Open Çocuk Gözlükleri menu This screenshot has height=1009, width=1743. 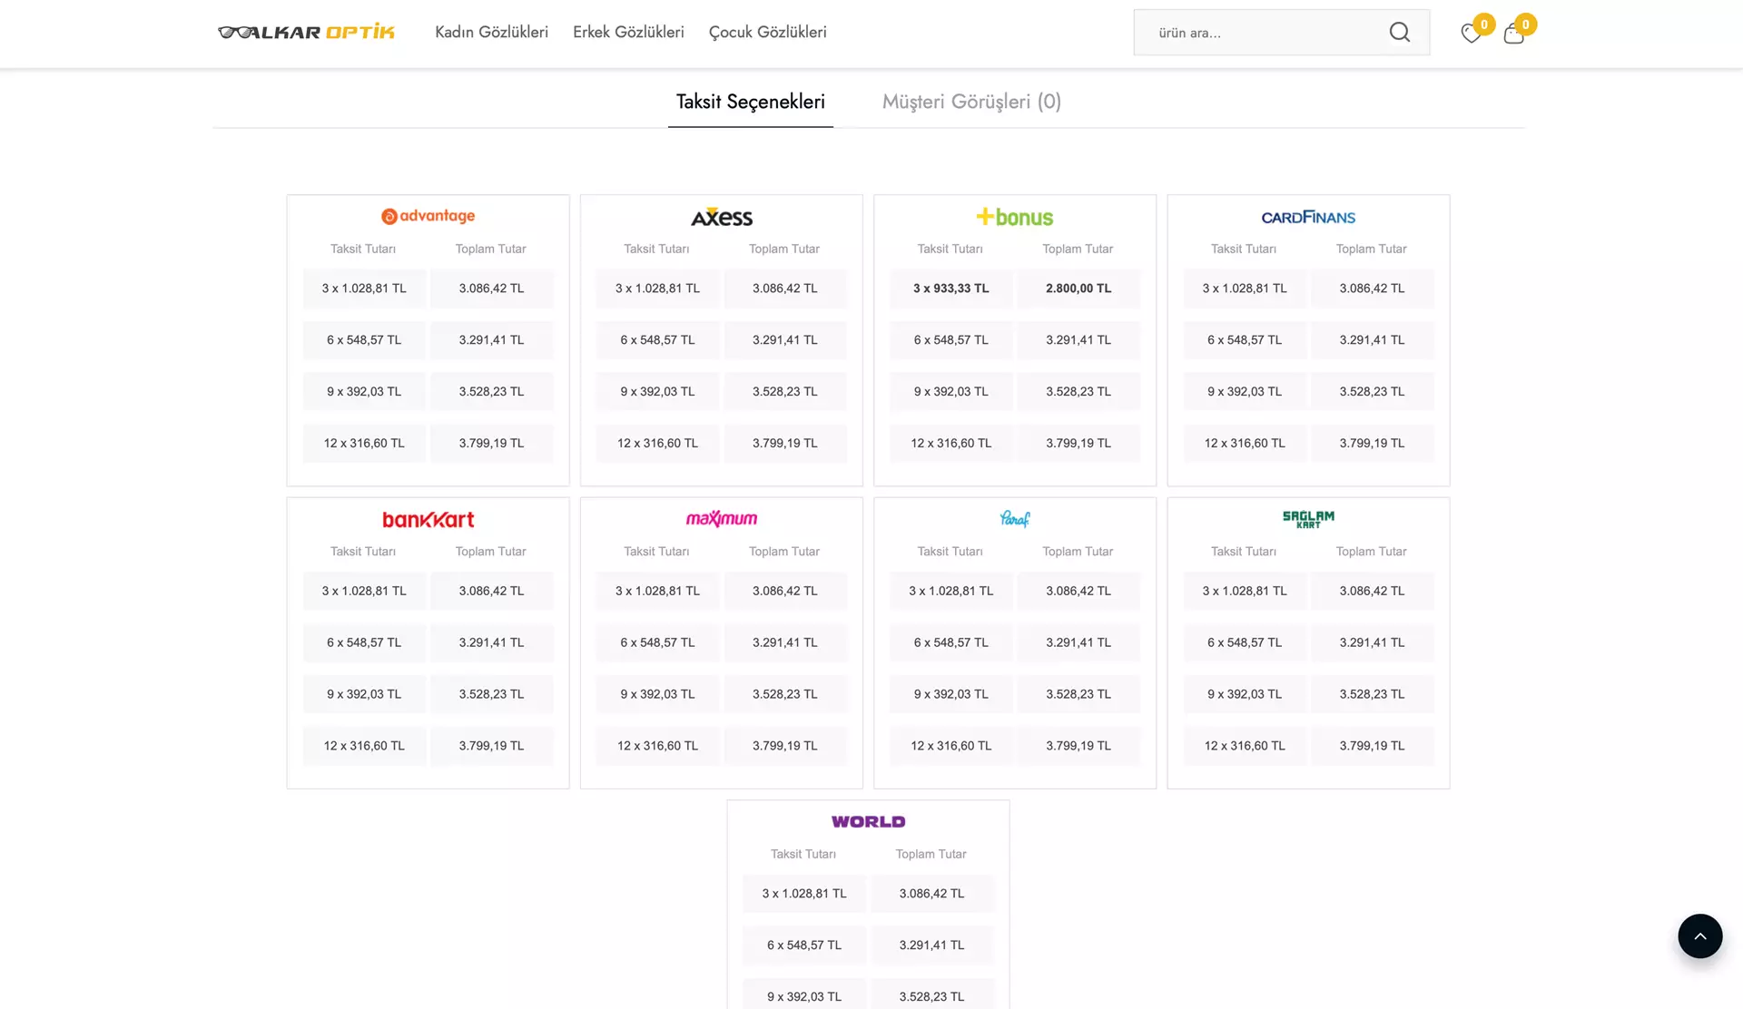(x=767, y=32)
